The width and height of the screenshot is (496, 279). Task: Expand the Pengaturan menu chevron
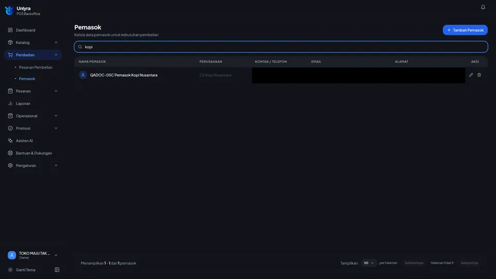(56, 165)
